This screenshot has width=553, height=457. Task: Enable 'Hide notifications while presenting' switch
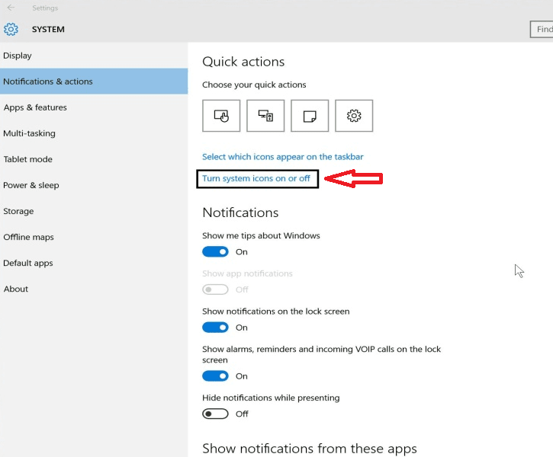(215, 414)
